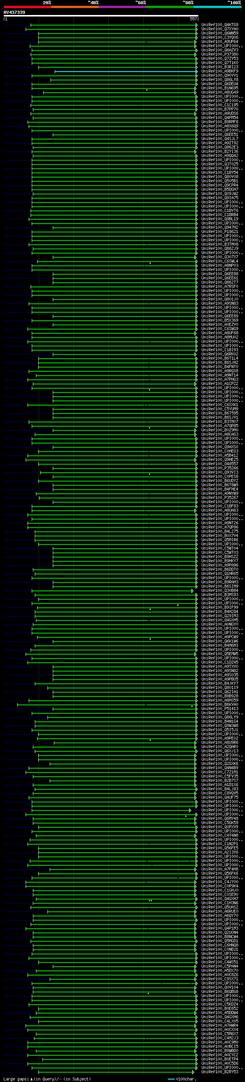Click the UniRef100_B3MS93 label
Screen dimensions: 245x1082
click(x=220, y=595)
